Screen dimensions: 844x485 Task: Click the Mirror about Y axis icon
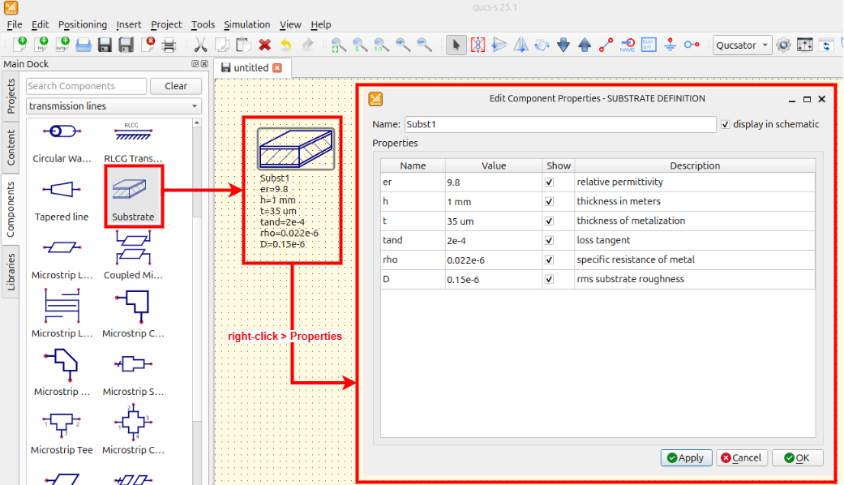click(x=521, y=45)
